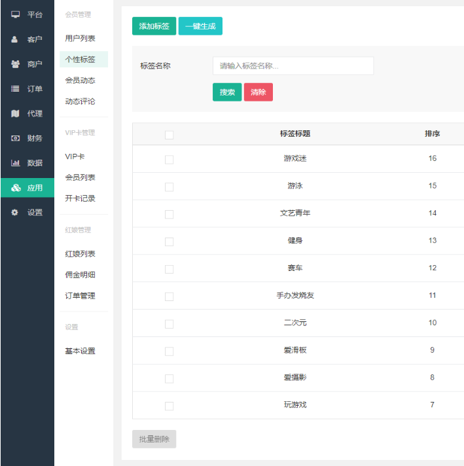This screenshot has width=464, height=466.
Task: Click the 添加标签 button
Action: click(154, 26)
